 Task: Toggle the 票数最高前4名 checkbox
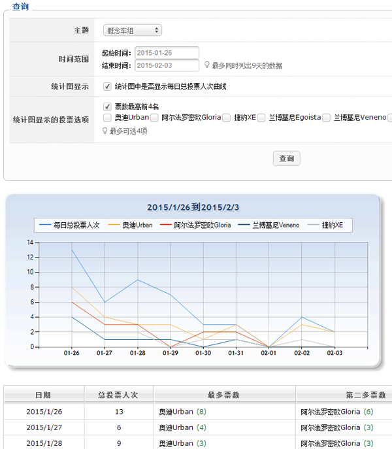click(x=107, y=107)
